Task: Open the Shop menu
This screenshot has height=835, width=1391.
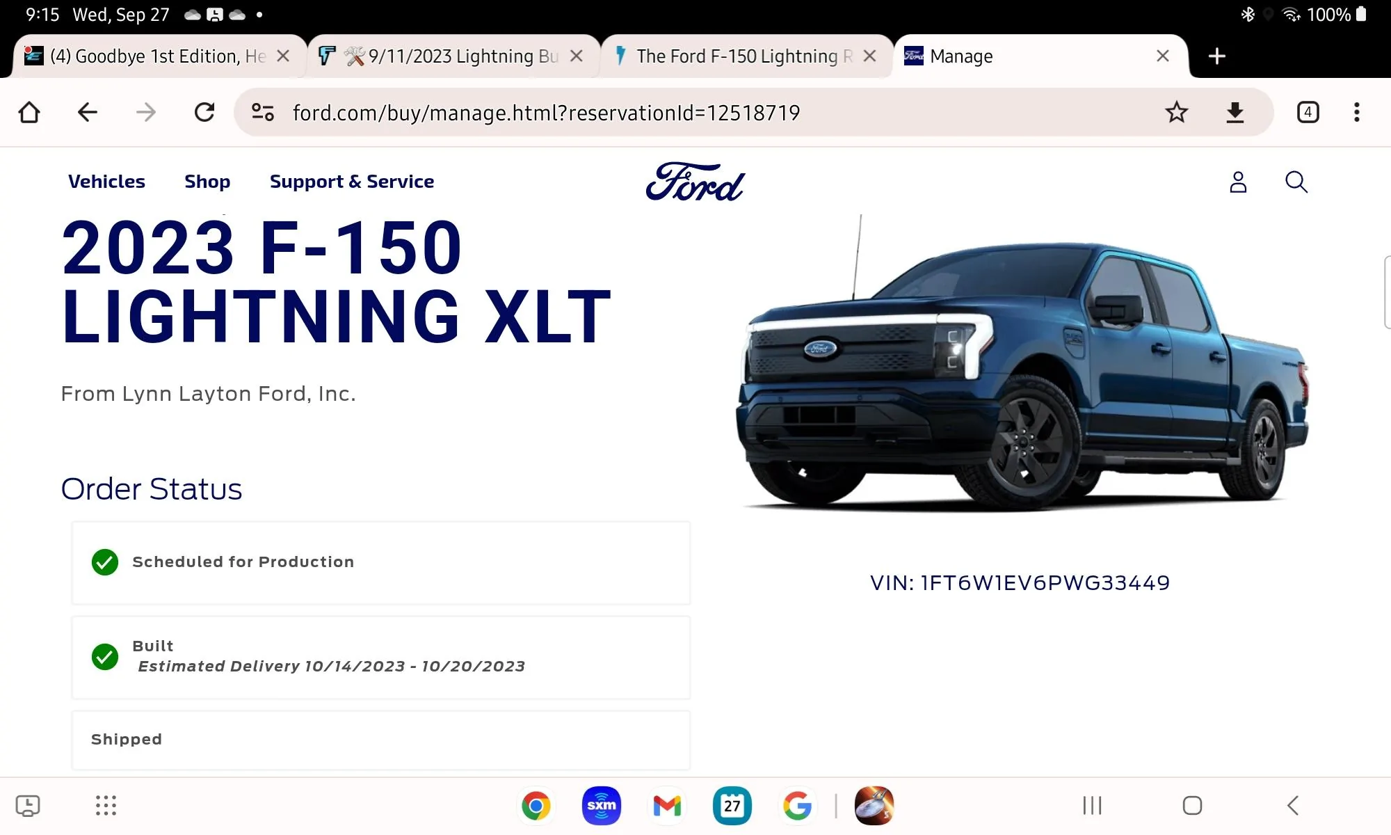Action: 207,182
